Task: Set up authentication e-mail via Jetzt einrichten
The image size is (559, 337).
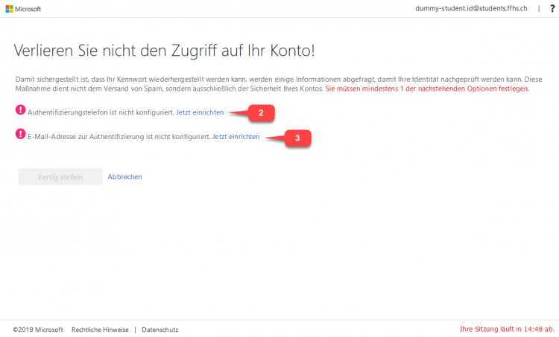Action: tap(236, 137)
